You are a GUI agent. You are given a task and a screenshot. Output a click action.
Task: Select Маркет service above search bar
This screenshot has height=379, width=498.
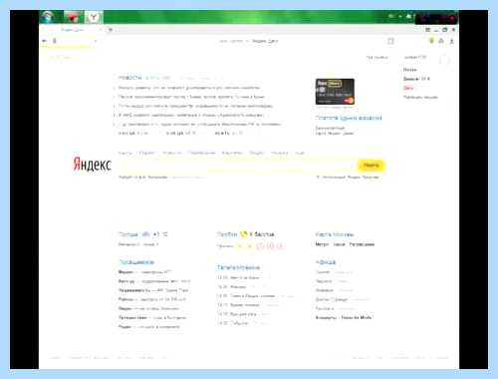146,153
